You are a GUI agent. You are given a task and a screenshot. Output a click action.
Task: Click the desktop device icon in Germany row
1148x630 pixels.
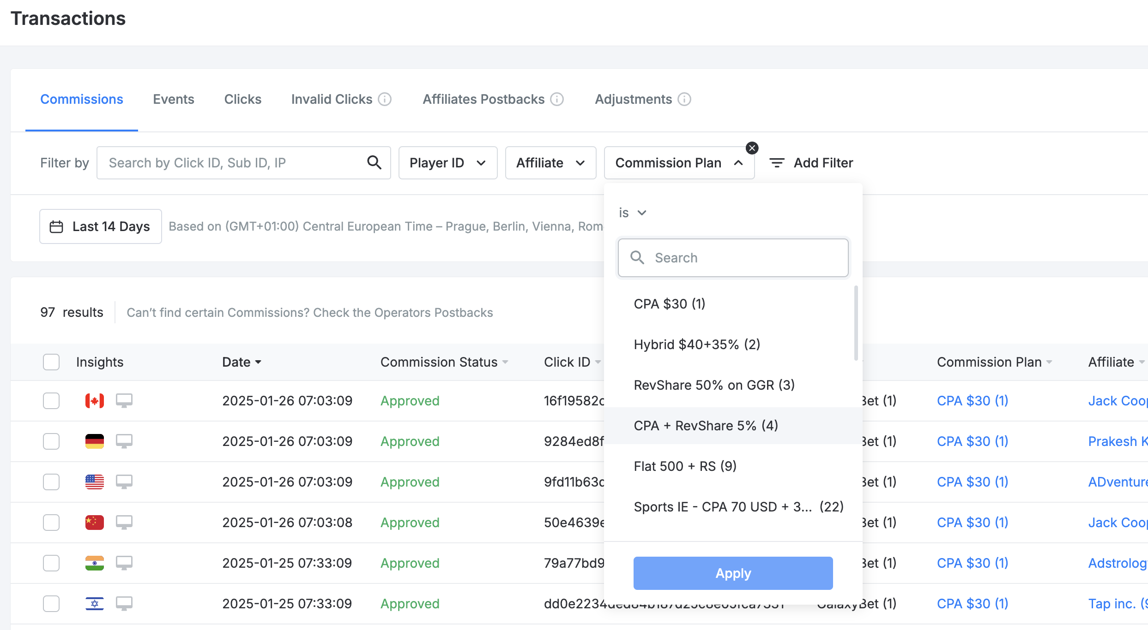(124, 441)
